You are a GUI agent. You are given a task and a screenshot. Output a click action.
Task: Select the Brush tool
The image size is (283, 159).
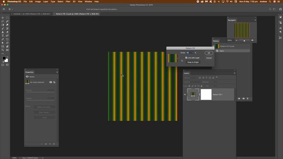click(3, 28)
